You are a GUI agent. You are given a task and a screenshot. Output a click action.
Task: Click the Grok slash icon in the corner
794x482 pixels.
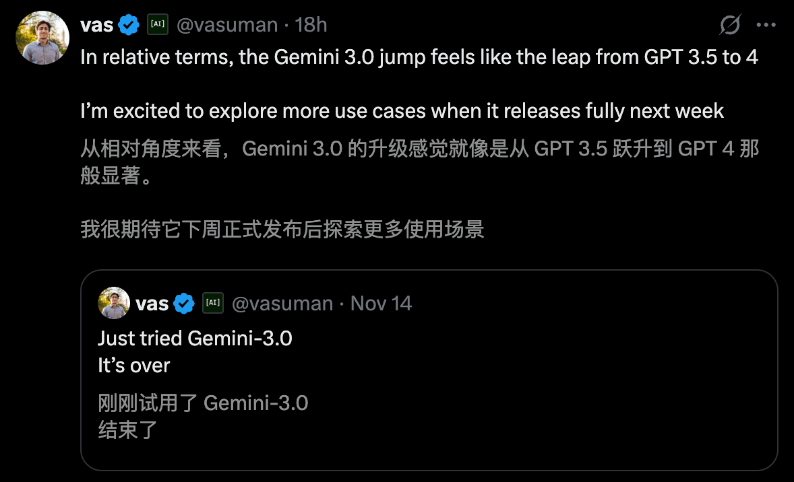pos(729,24)
